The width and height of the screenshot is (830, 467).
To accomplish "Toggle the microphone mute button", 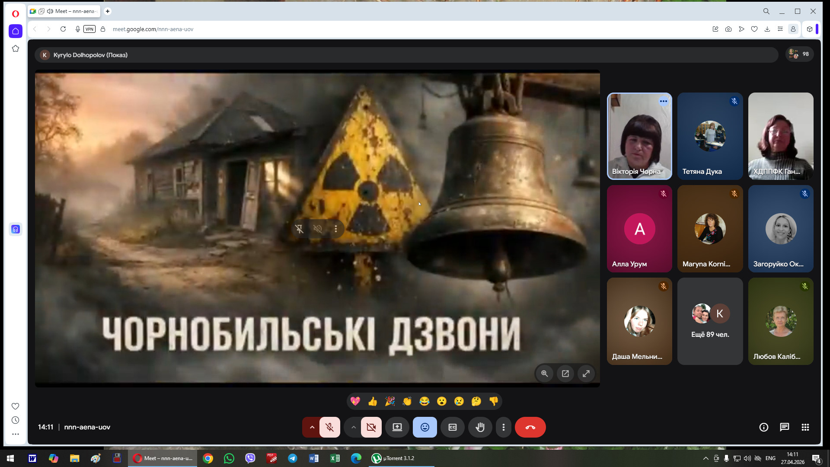I will click(330, 427).
